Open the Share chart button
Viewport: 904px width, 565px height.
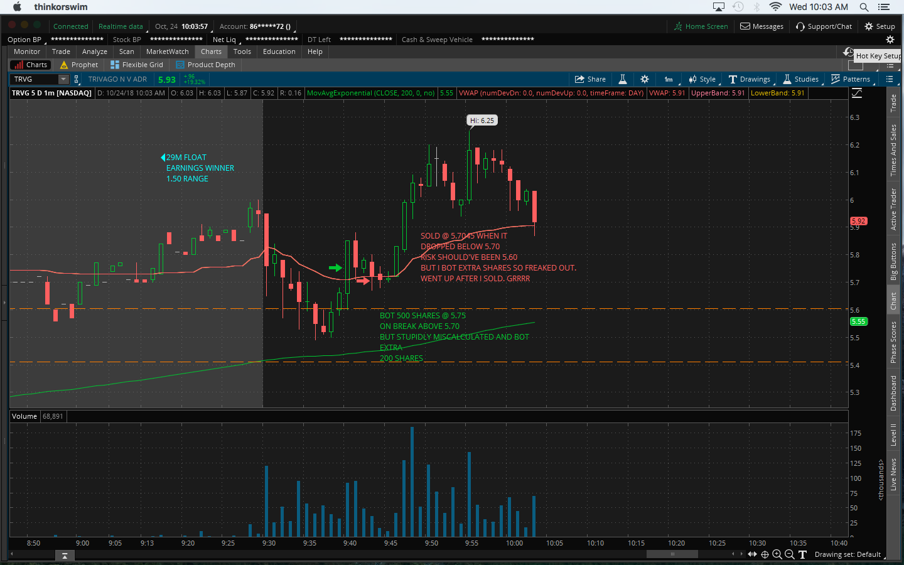pyautogui.click(x=590, y=79)
